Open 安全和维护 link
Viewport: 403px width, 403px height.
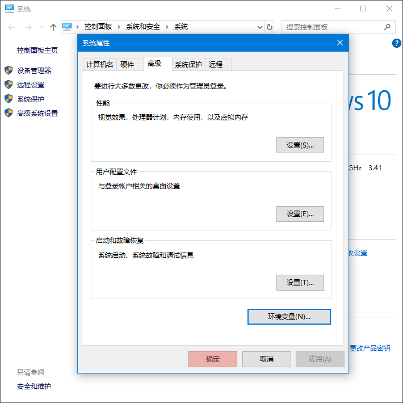point(34,387)
